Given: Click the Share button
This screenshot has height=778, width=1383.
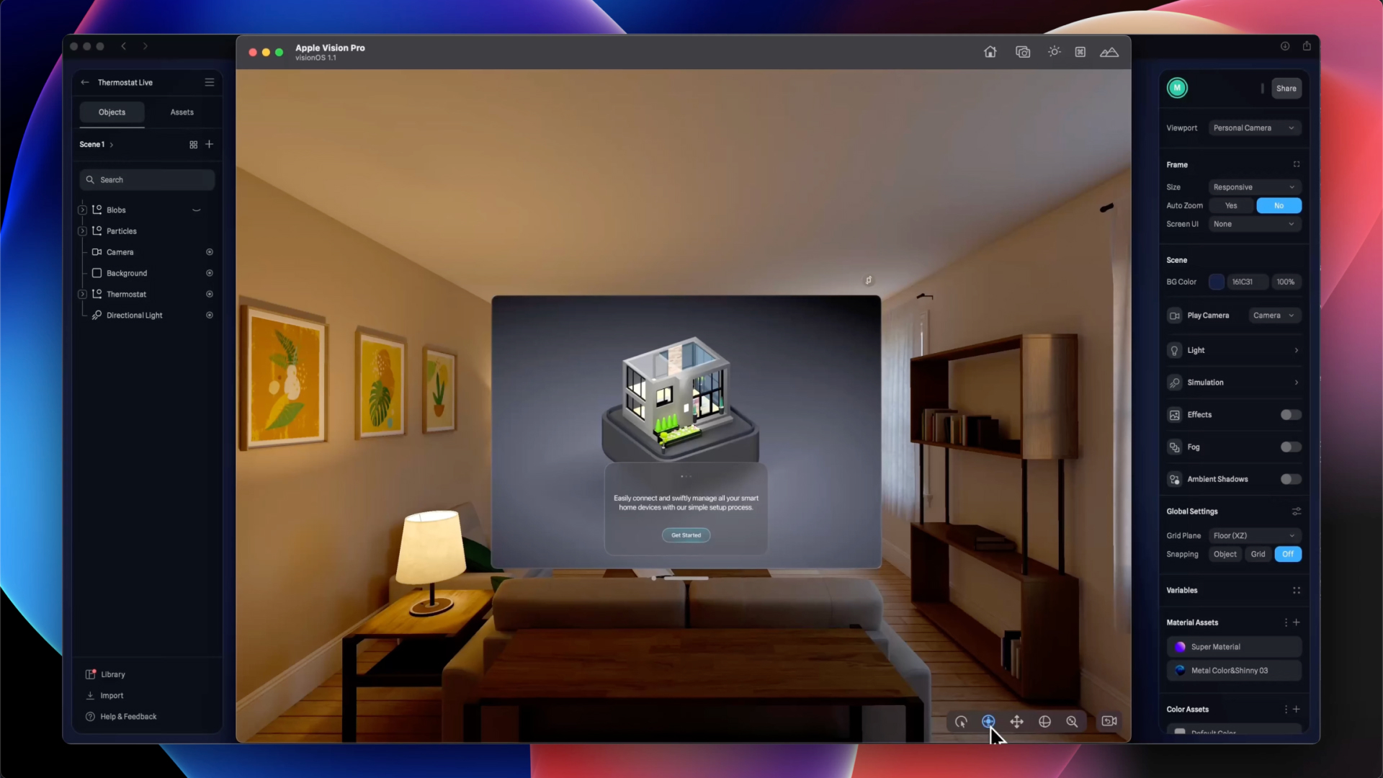Looking at the screenshot, I should 1286,89.
